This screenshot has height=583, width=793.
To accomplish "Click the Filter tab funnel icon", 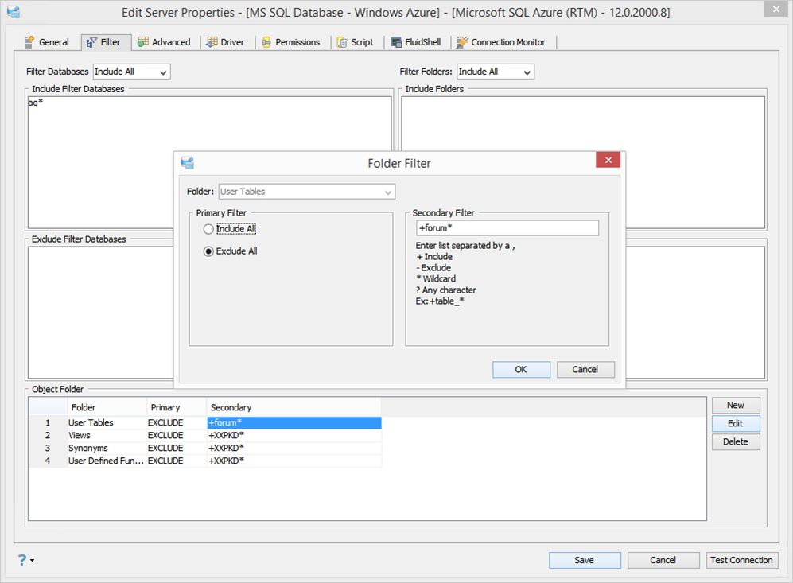I will click(91, 42).
